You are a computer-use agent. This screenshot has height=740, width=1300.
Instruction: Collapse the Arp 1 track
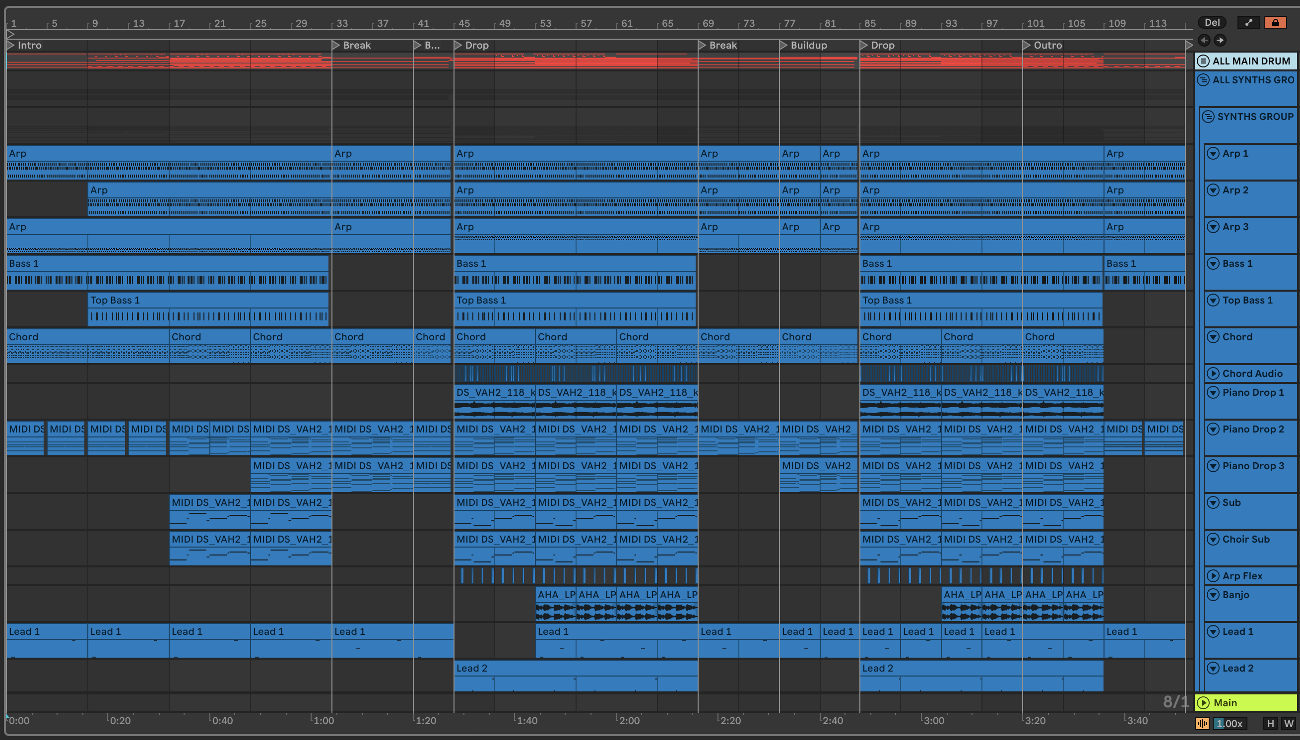pos(1213,153)
